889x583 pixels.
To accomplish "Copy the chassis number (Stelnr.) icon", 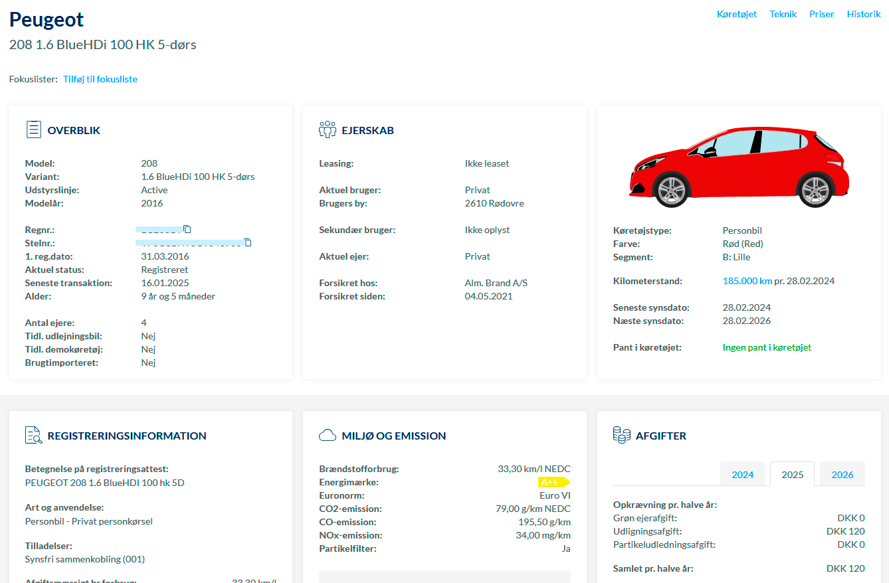I will [248, 242].
